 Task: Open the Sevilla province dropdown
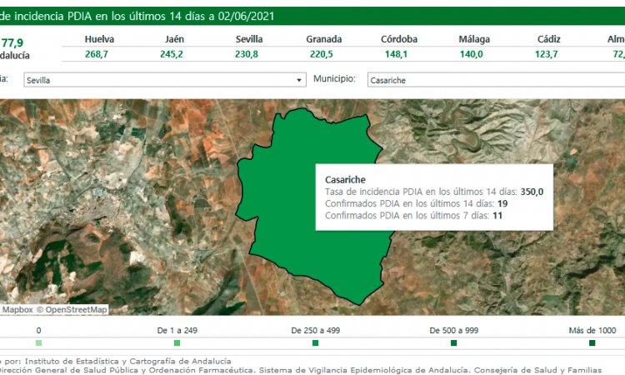tap(163, 80)
